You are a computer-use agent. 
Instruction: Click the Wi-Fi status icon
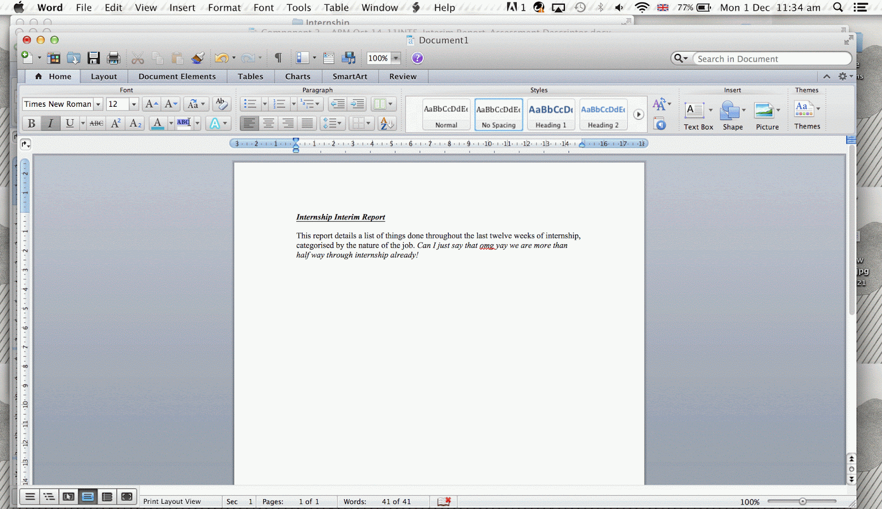click(x=642, y=7)
